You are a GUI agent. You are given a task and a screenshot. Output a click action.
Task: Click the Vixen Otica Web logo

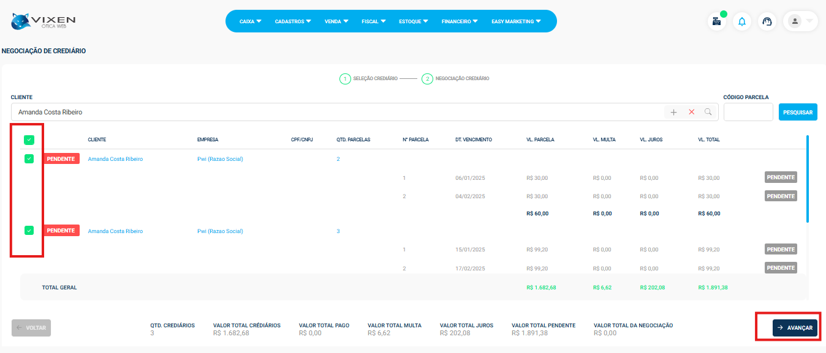tap(44, 21)
